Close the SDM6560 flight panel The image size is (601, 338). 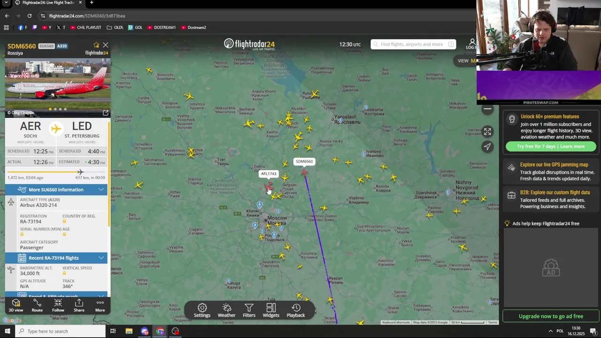106,45
